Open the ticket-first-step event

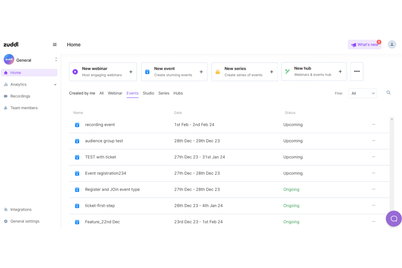click(x=100, y=206)
